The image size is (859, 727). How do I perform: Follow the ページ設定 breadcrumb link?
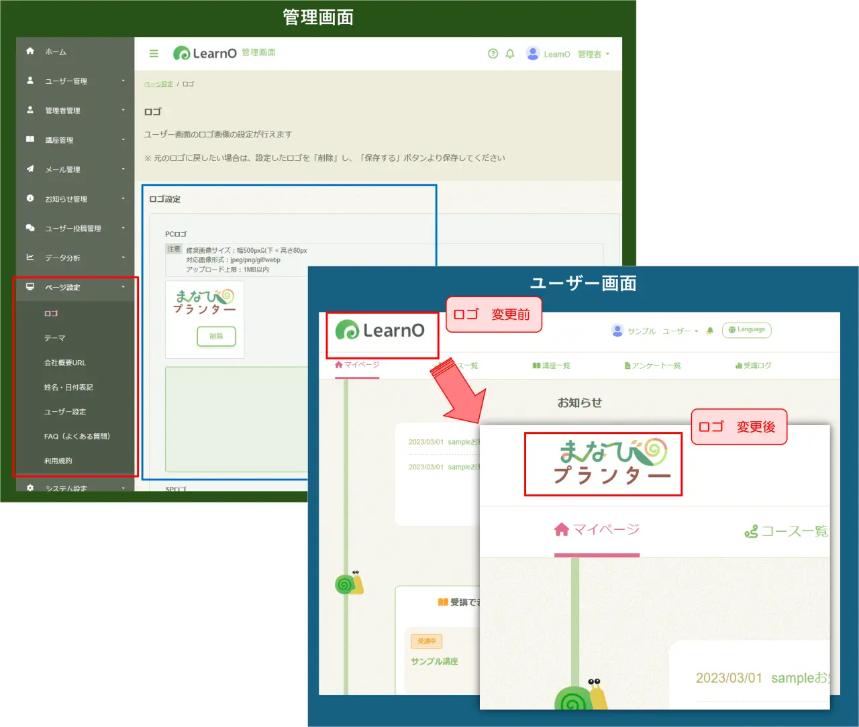(x=158, y=84)
